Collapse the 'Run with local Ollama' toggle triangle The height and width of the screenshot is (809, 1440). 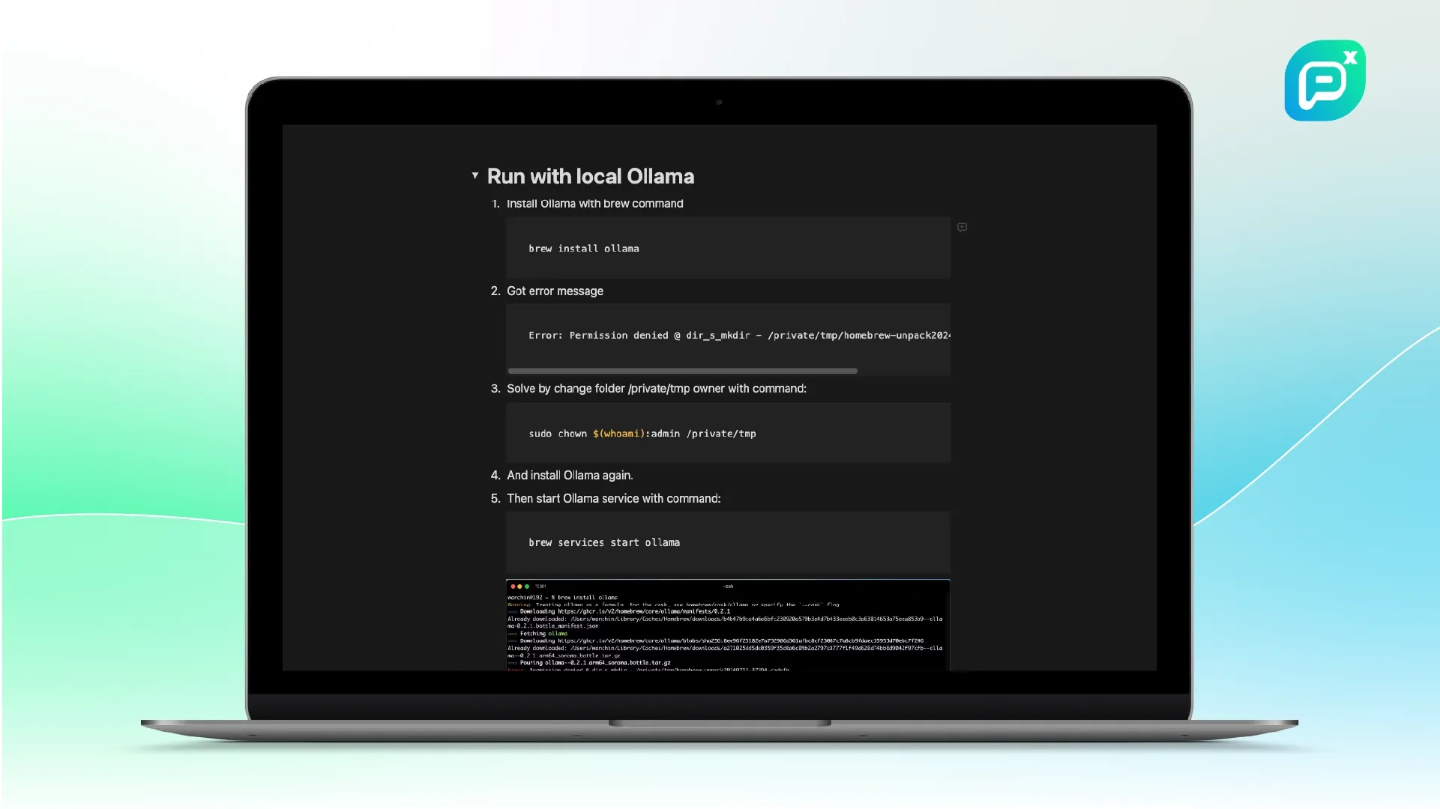tap(475, 176)
